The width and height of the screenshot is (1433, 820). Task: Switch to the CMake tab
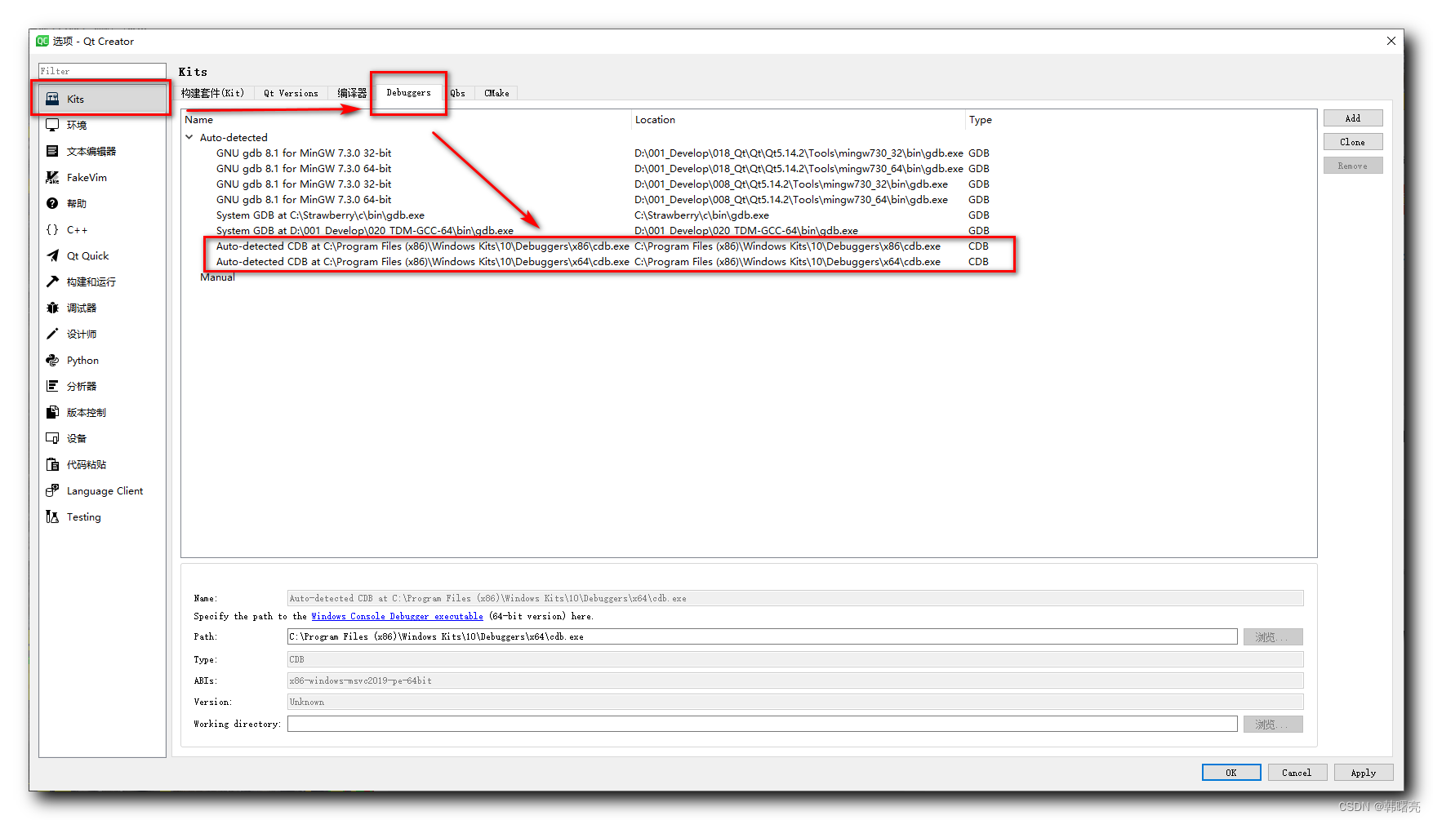coord(496,92)
